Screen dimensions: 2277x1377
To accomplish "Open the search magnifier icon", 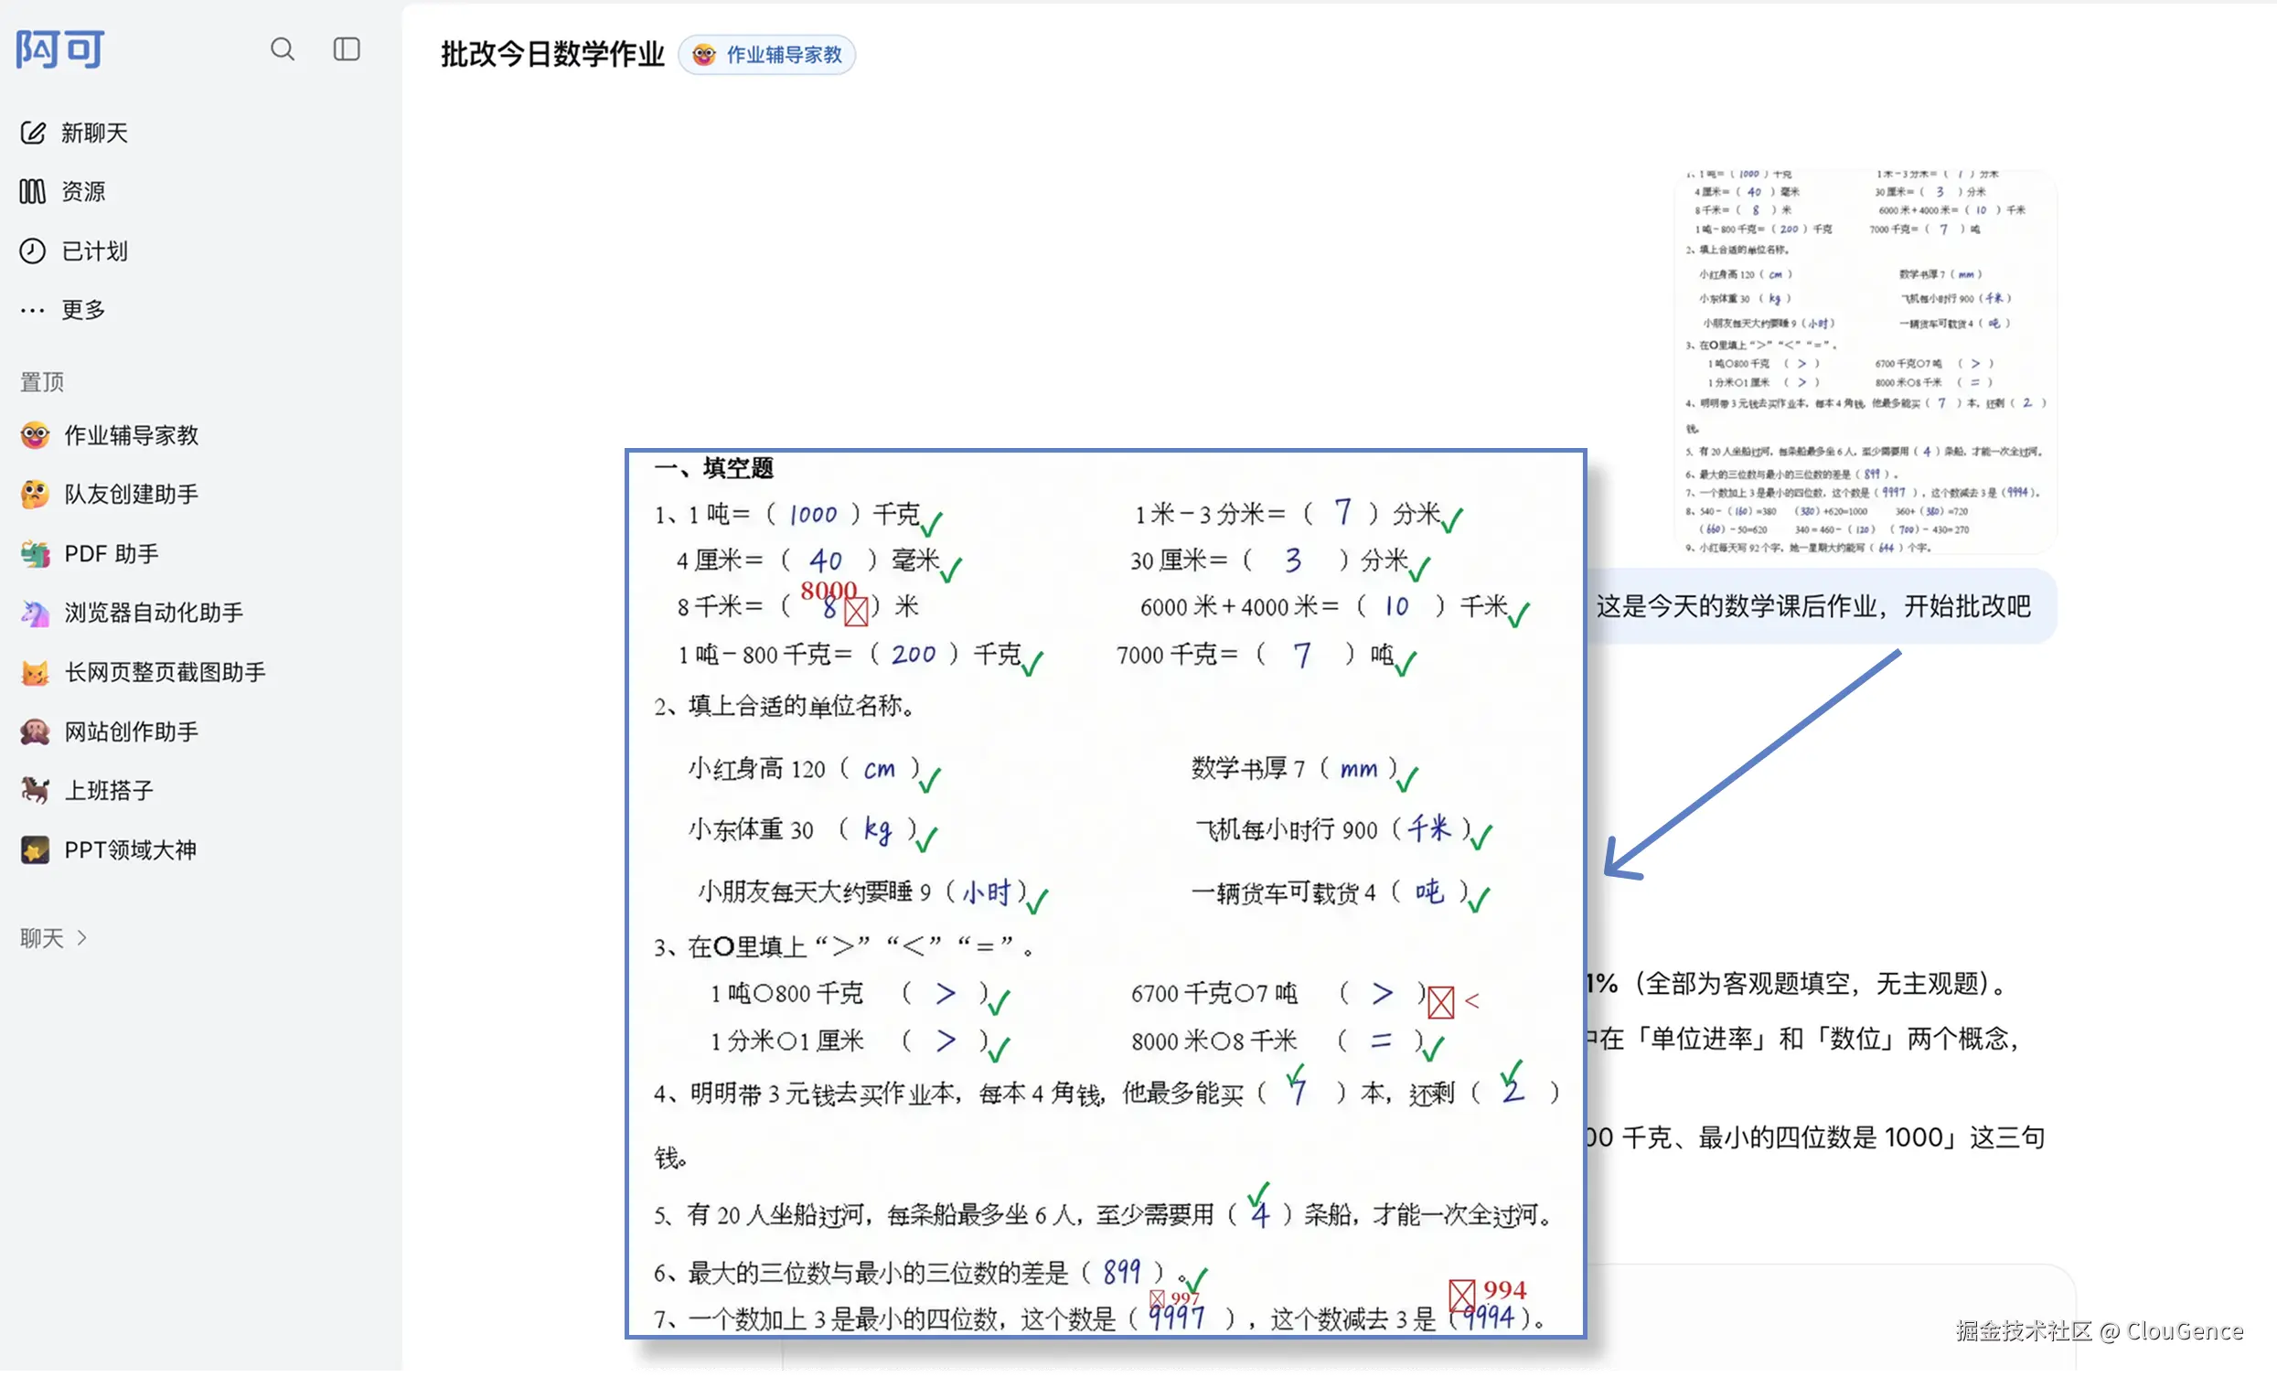I will coord(283,49).
